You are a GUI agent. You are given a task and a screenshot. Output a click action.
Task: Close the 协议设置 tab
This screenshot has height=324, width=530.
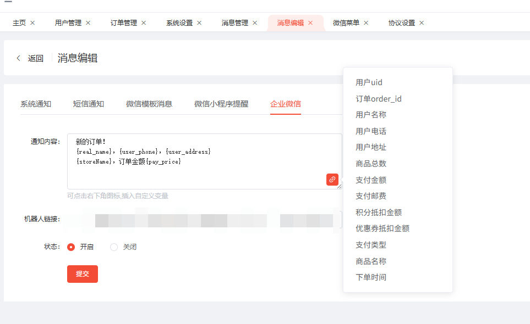tap(422, 23)
